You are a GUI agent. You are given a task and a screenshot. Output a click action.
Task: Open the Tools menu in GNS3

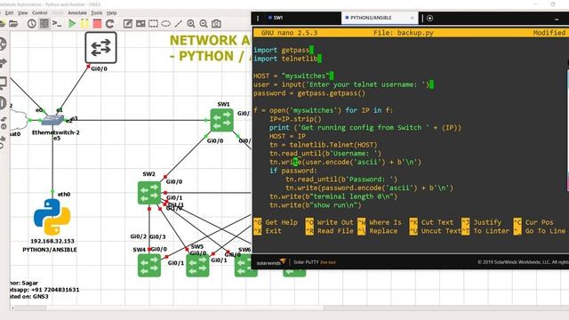click(97, 12)
